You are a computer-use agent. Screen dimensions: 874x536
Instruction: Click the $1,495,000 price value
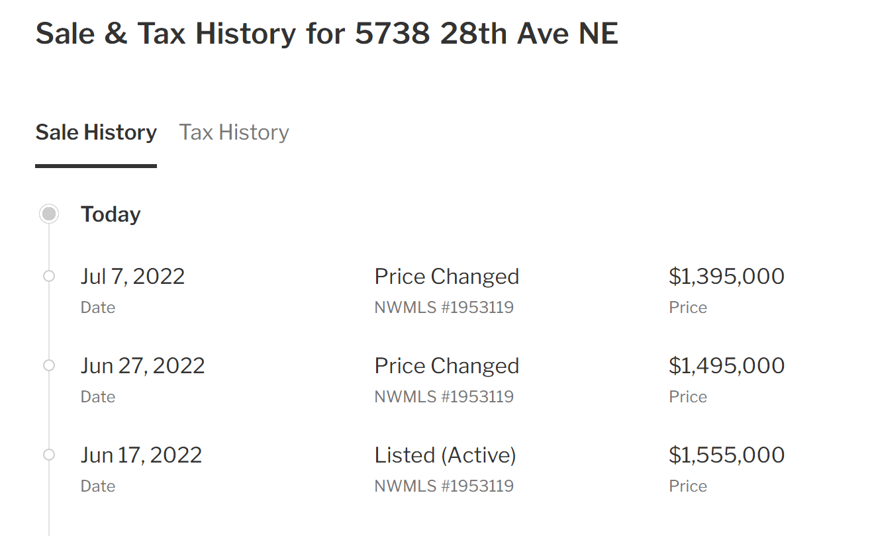click(726, 365)
